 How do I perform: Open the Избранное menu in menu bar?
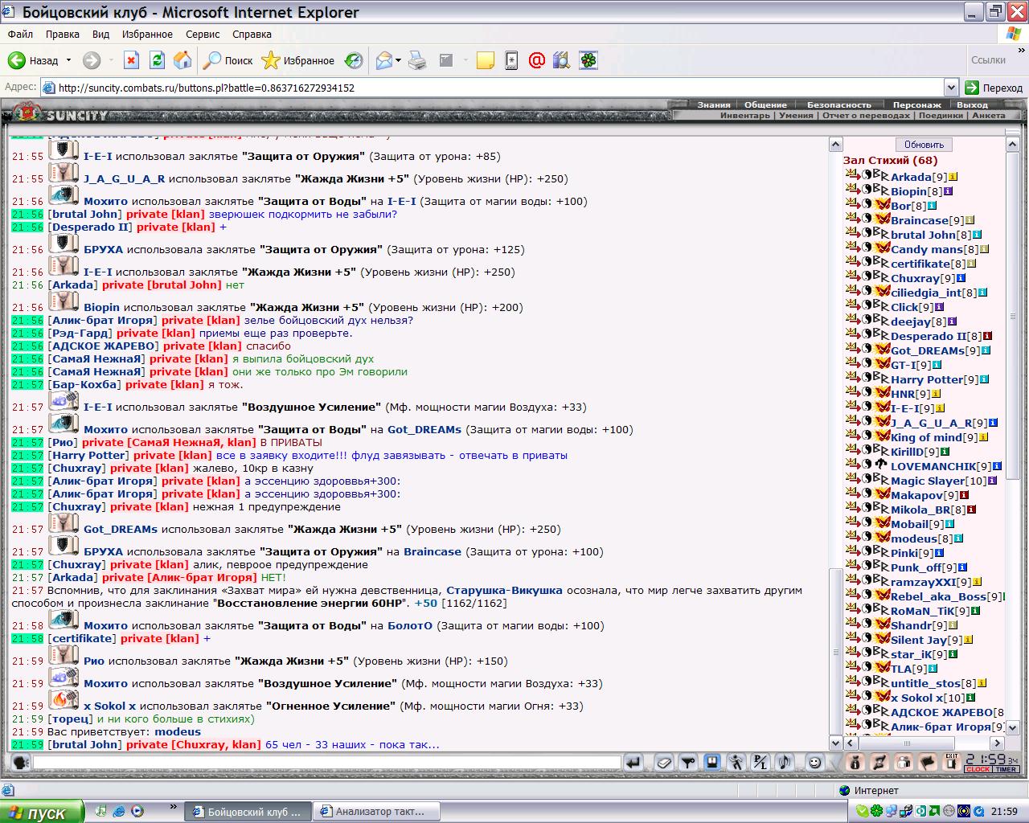(147, 35)
